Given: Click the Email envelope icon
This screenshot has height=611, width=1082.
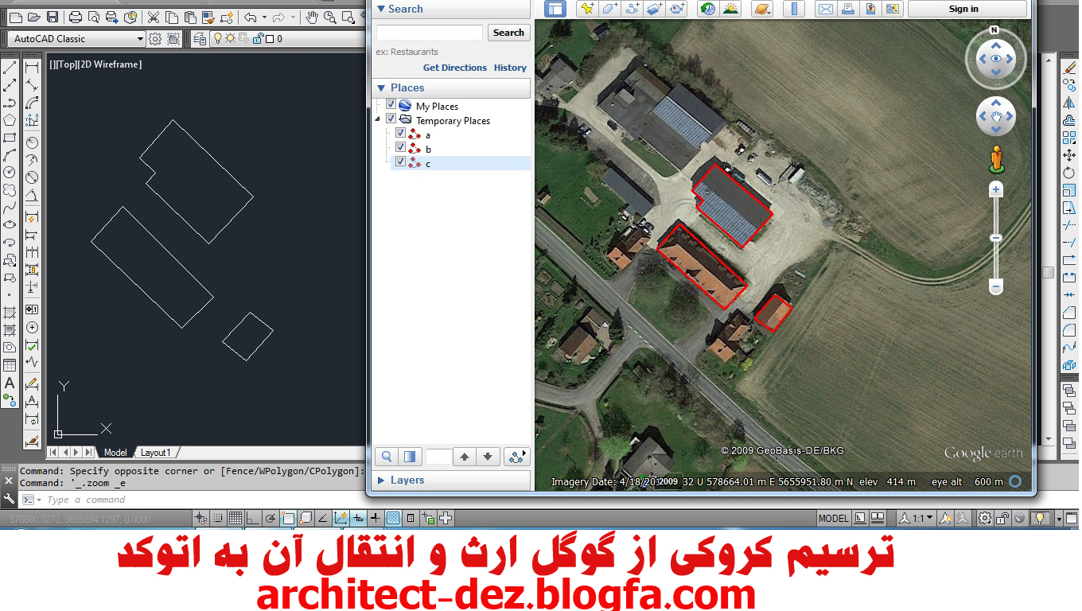Looking at the screenshot, I should tap(826, 9).
